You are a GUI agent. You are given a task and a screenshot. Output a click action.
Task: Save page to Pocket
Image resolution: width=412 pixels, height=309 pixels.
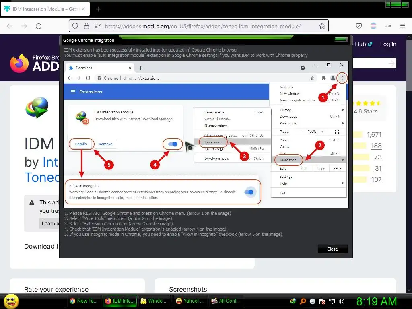[359, 26]
